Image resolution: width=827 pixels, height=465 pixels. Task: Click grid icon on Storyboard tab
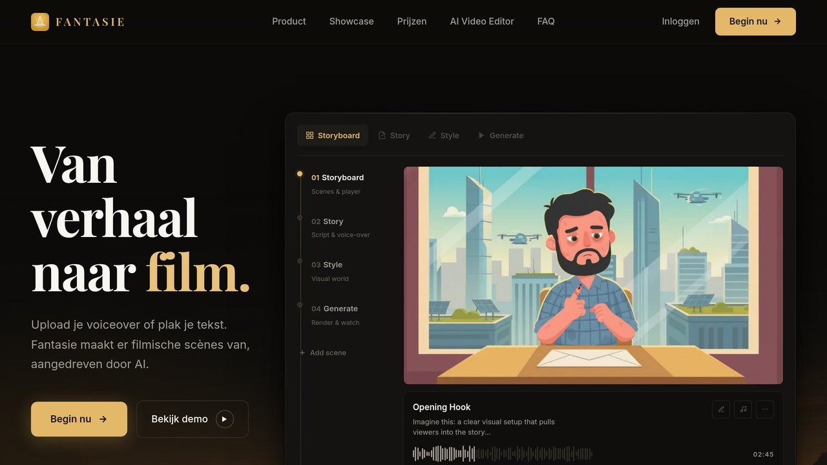(x=309, y=136)
